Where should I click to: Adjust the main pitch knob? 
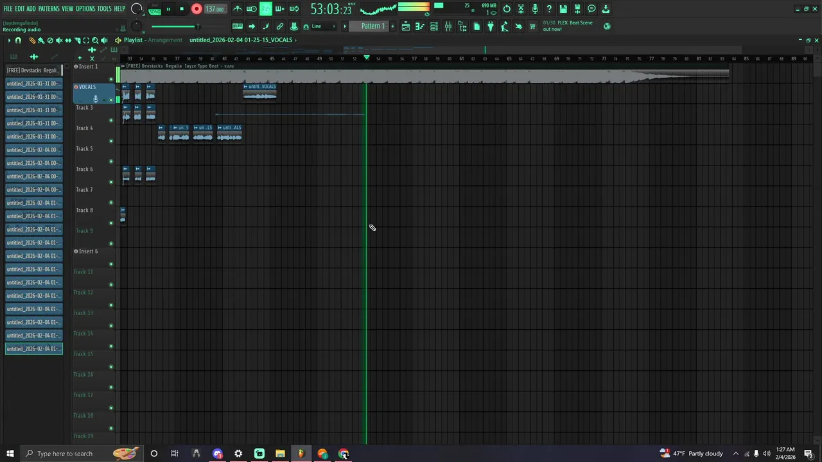click(x=136, y=26)
